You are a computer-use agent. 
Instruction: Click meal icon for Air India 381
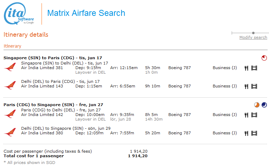pyautogui.click(x=246, y=68)
